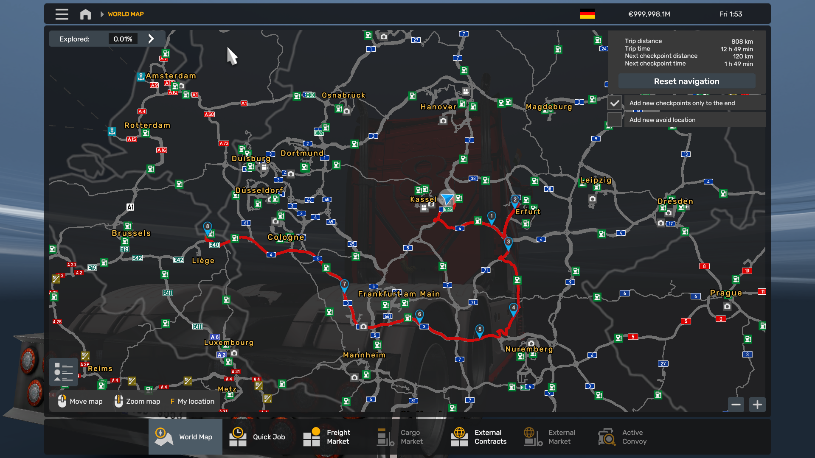815x458 pixels.
Task: Click the My location shortcut
Action: tap(192, 401)
